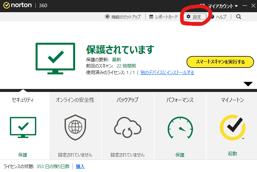257x172 pixels.
Task: Click 保護されています heading
Action: [x=120, y=49]
